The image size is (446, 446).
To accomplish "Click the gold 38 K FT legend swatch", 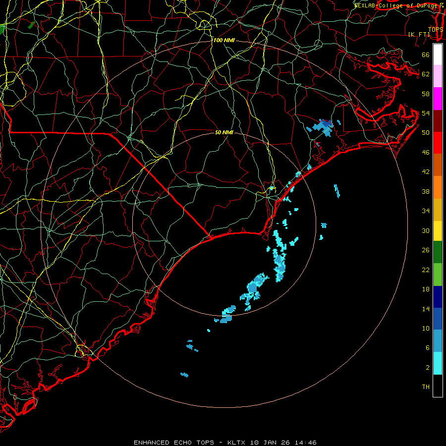I will (x=438, y=210).
